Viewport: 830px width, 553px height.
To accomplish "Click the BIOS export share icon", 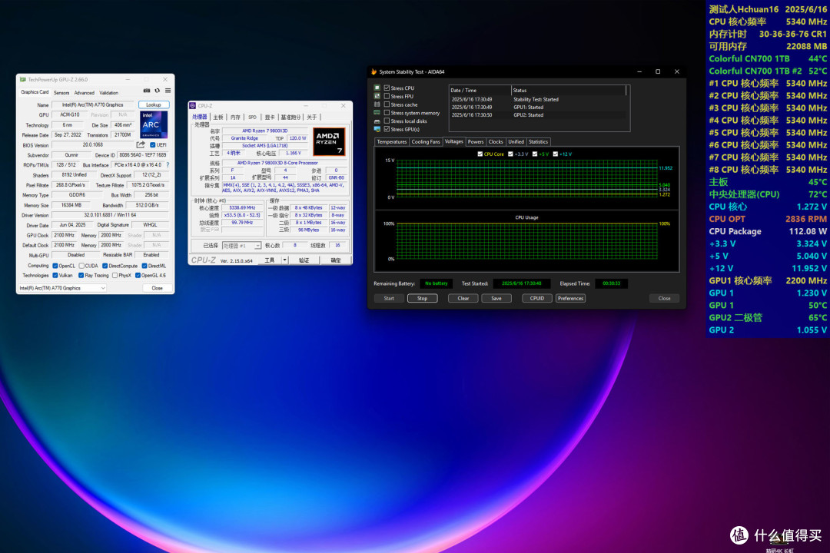I will (141, 144).
